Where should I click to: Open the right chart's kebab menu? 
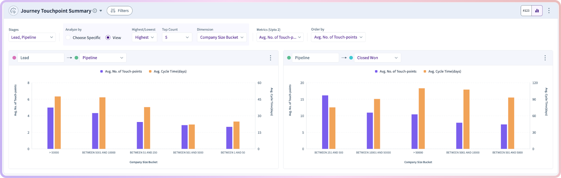tap(545, 58)
